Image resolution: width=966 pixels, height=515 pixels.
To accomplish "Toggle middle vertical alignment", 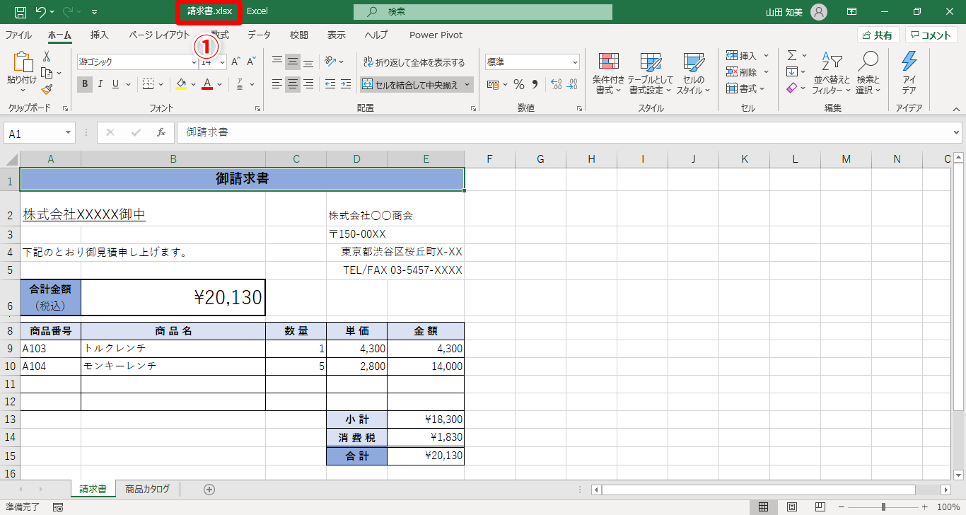I will point(293,62).
